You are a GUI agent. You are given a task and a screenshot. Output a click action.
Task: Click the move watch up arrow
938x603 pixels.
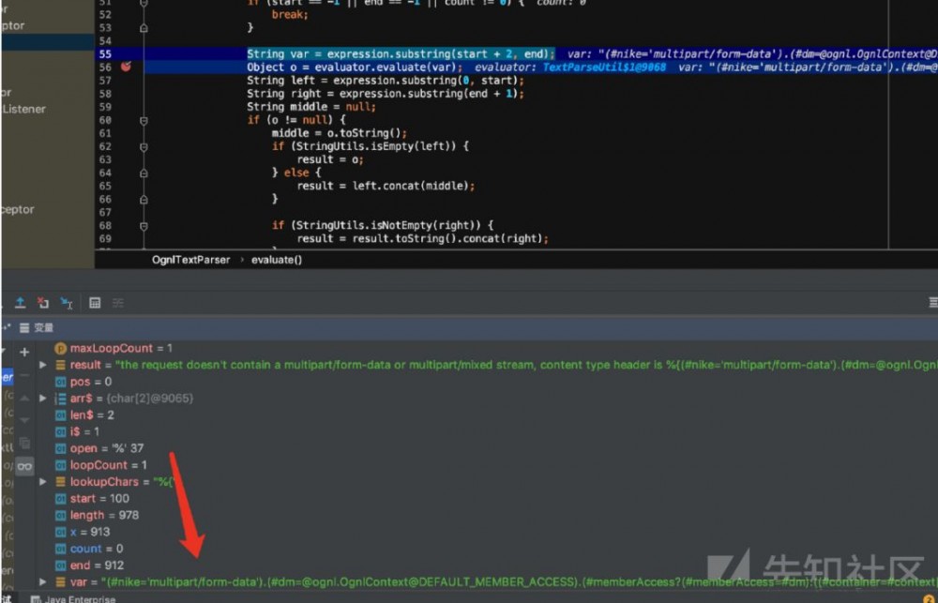[24, 398]
